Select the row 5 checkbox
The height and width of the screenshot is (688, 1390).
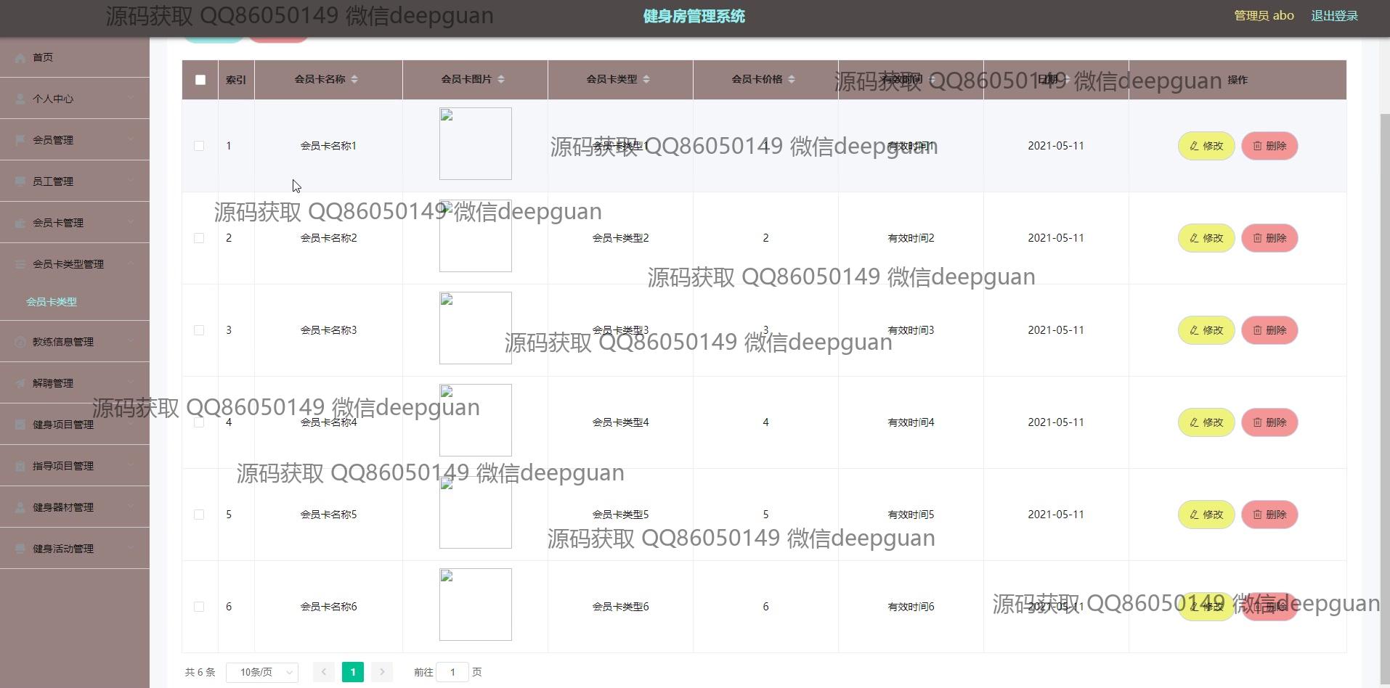(199, 515)
